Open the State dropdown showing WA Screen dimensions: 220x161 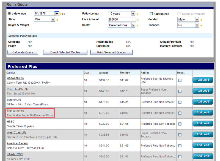click(x=53, y=19)
